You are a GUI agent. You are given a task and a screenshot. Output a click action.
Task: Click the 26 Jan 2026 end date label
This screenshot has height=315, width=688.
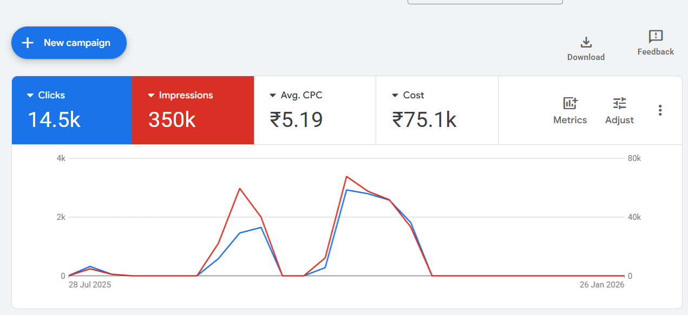(x=602, y=285)
